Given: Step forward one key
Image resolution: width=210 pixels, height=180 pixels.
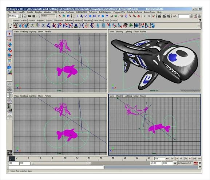Looking at the screenshot, I should click(190, 159).
